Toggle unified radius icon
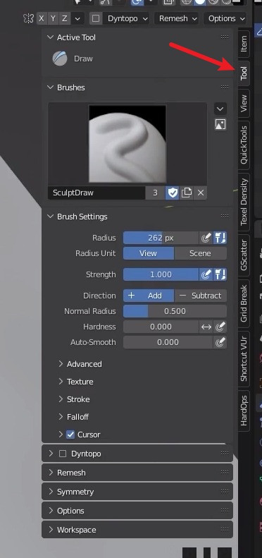 point(220,238)
